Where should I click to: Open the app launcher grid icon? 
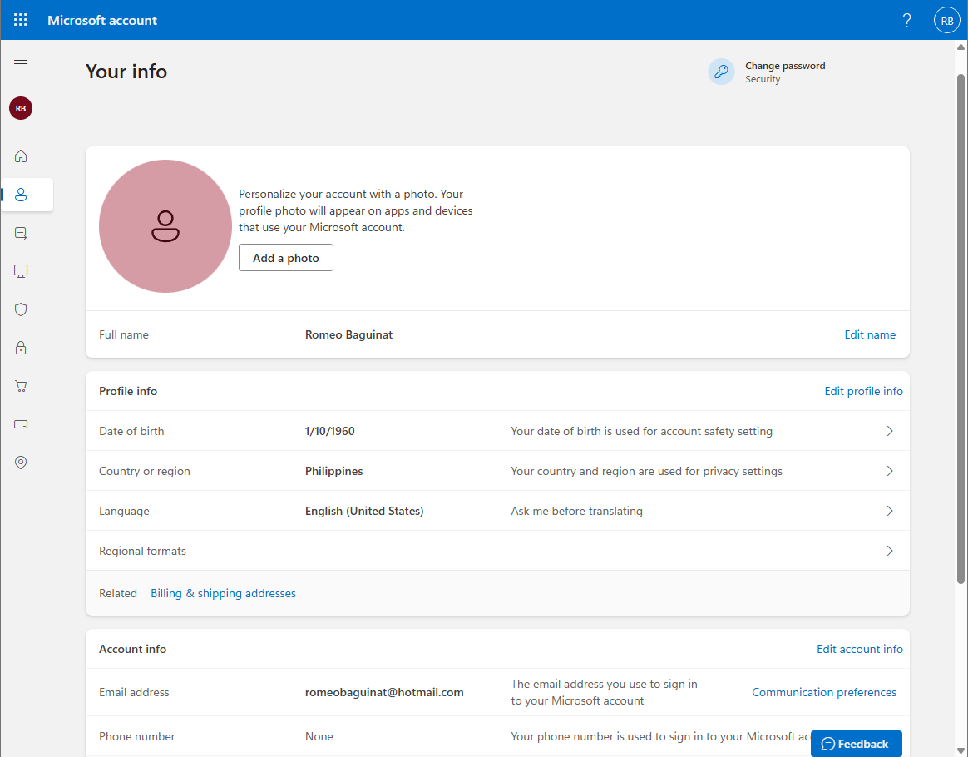(20, 20)
